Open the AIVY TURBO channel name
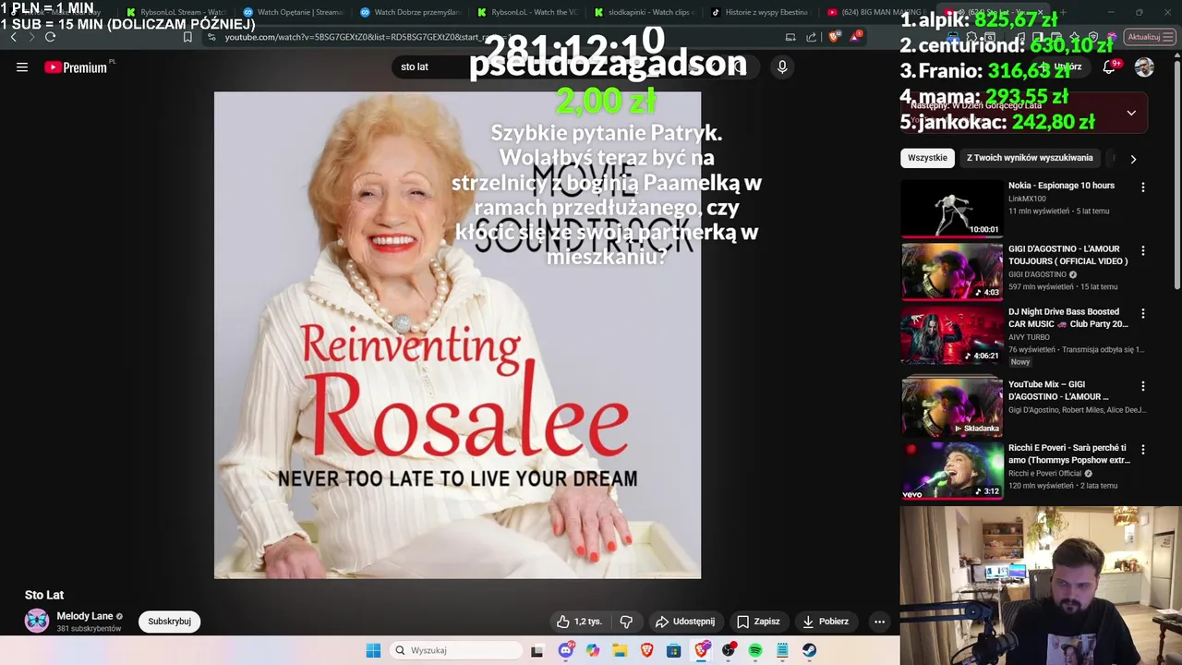1182x665 pixels. coord(1031,337)
